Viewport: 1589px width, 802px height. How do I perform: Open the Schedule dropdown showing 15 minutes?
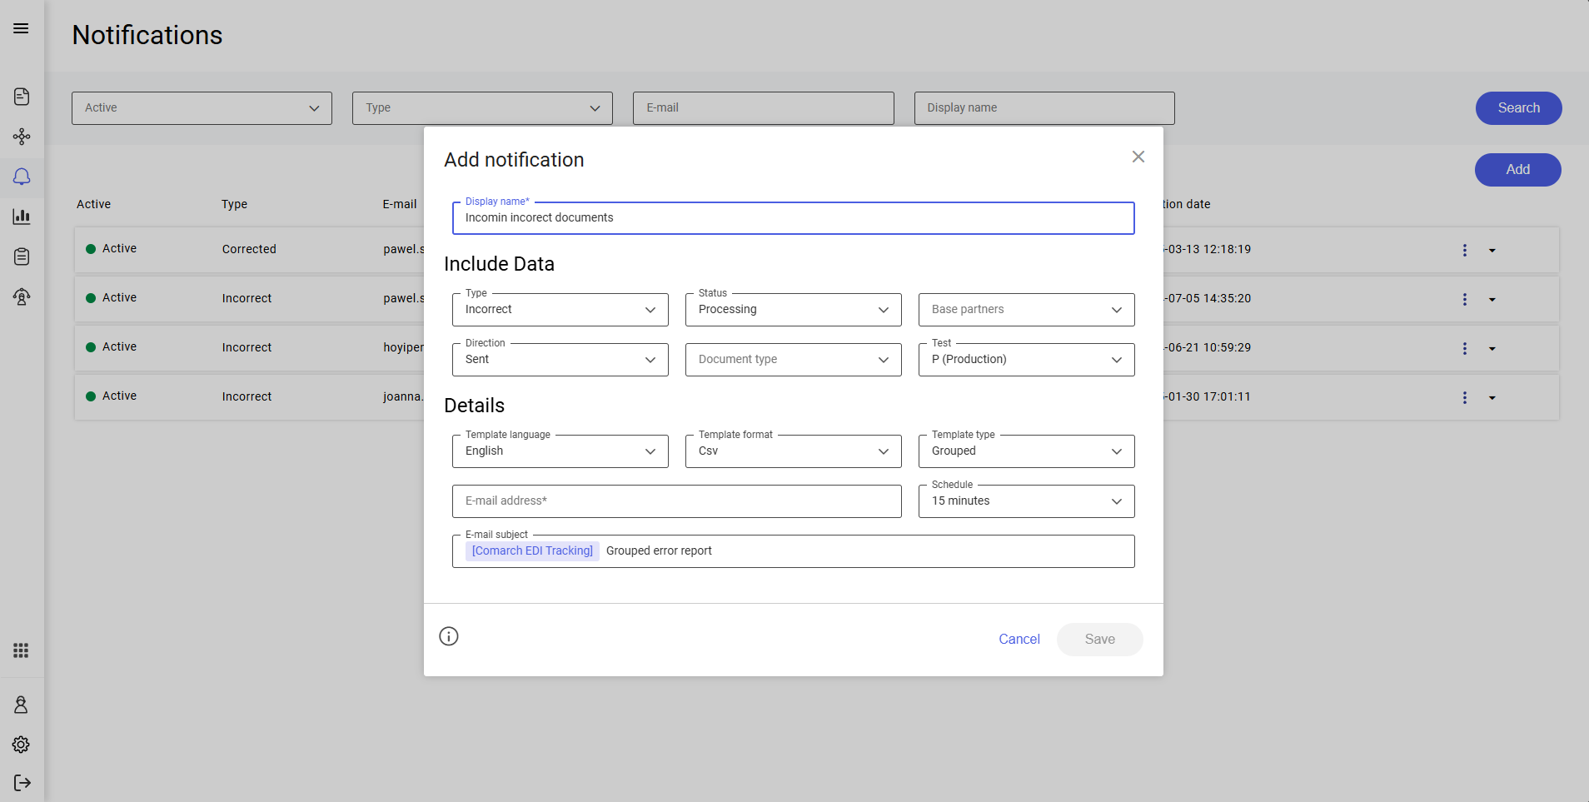click(x=1026, y=501)
